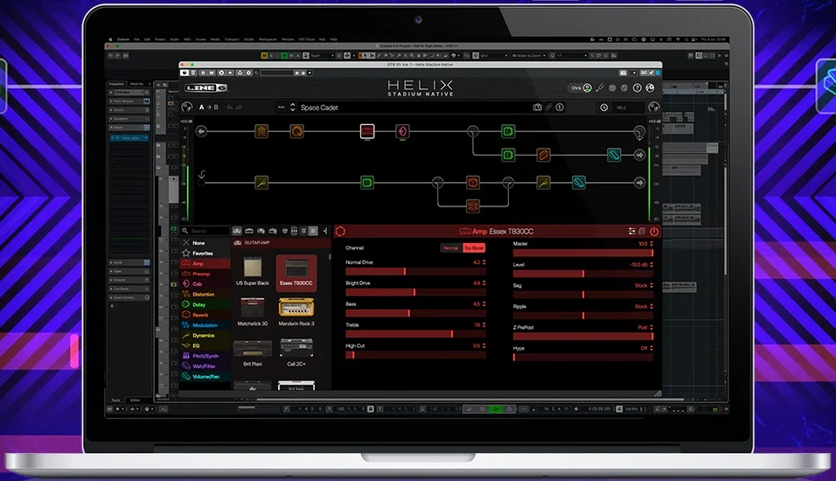836x481 pixels.
Task: Select the Top Boost channel option
Action: coord(474,248)
